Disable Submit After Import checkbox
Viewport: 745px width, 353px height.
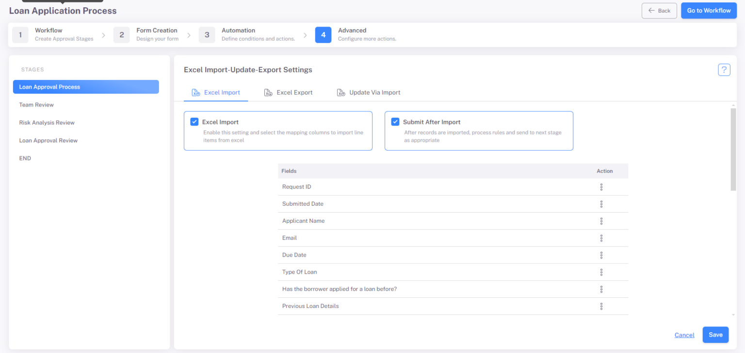pos(395,122)
